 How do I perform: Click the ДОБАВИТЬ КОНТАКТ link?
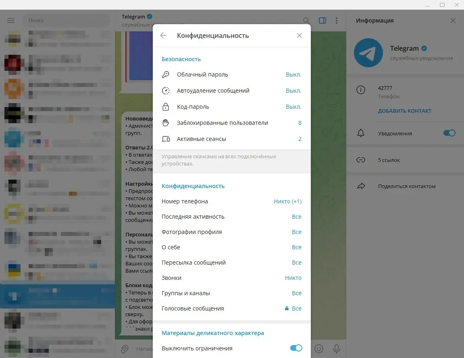coord(405,111)
